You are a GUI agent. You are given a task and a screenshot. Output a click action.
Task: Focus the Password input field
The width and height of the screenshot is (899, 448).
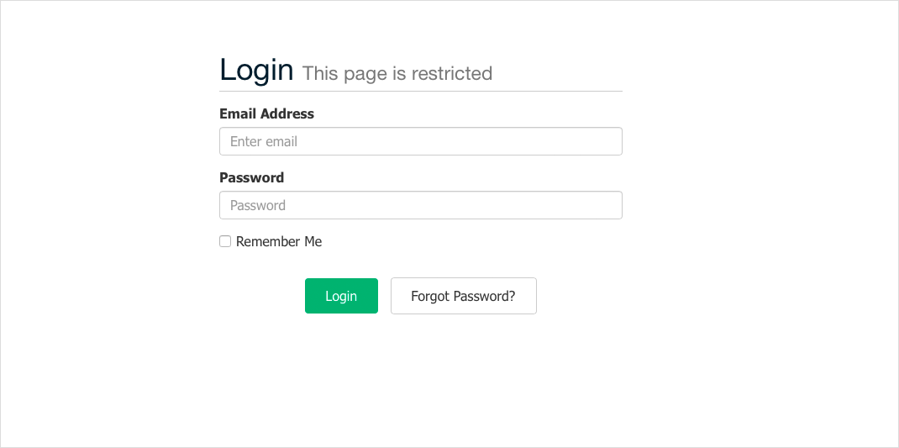coord(420,205)
